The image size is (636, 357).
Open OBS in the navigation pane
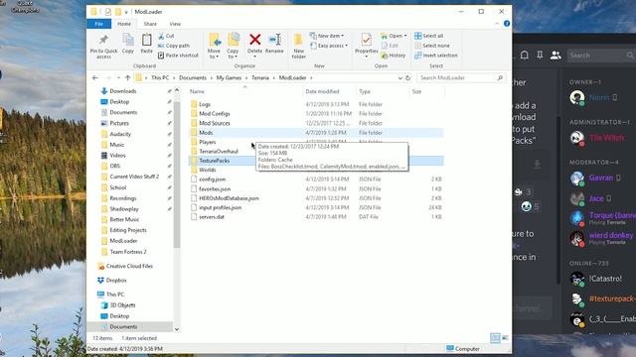click(115, 166)
